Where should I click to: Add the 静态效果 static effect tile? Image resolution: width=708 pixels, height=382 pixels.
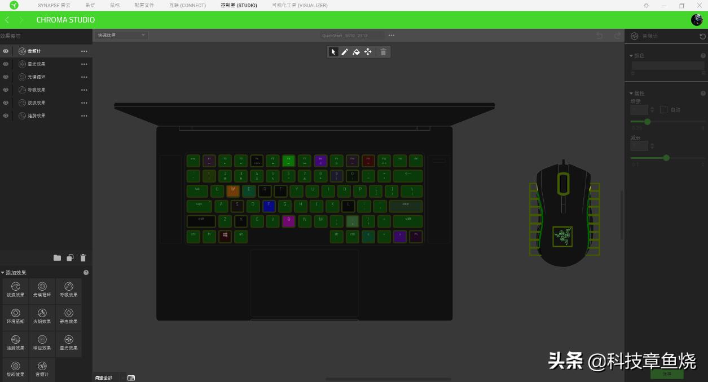(x=69, y=317)
